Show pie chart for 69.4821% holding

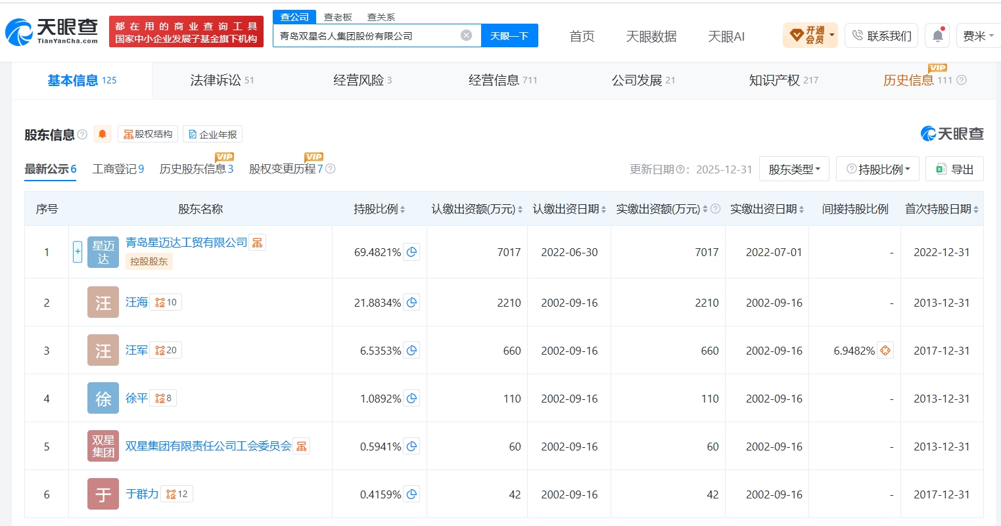click(411, 252)
